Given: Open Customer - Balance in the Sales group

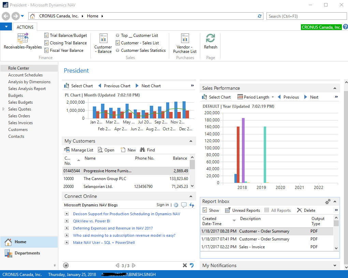Looking at the screenshot, I should [x=103, y=42].
